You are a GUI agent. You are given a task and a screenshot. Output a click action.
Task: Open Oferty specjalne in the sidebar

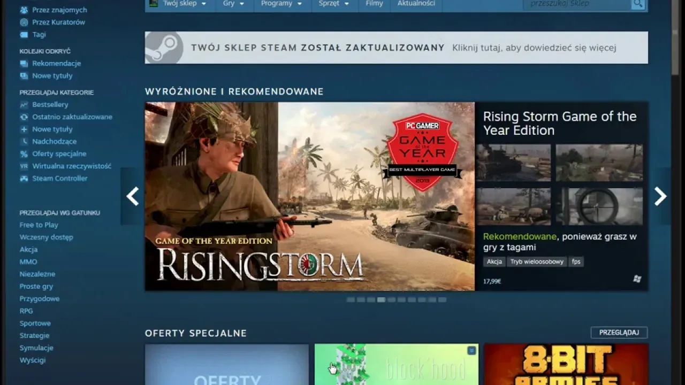(59, 154)
